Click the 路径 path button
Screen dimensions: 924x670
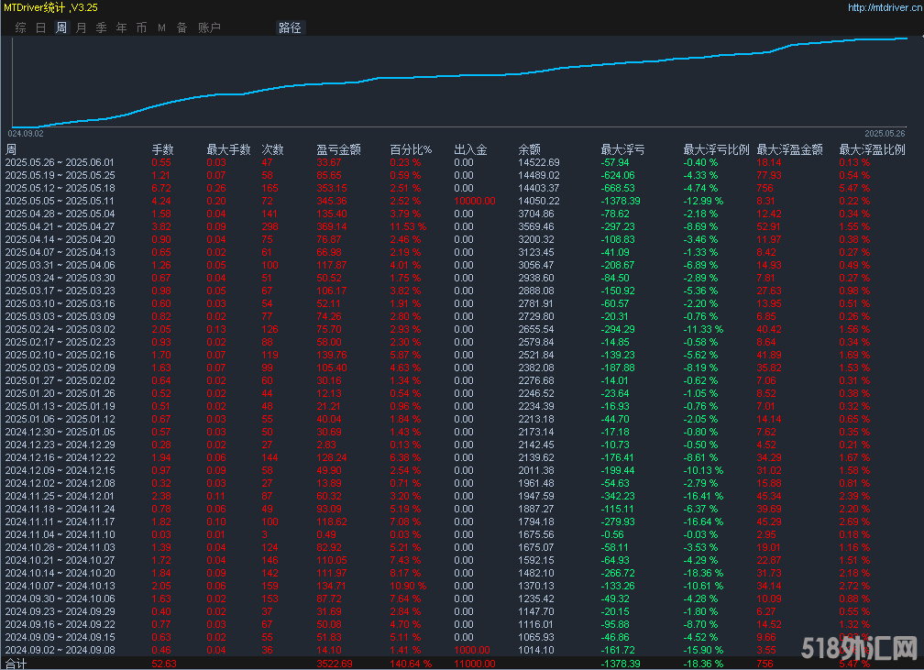[290, 27]
